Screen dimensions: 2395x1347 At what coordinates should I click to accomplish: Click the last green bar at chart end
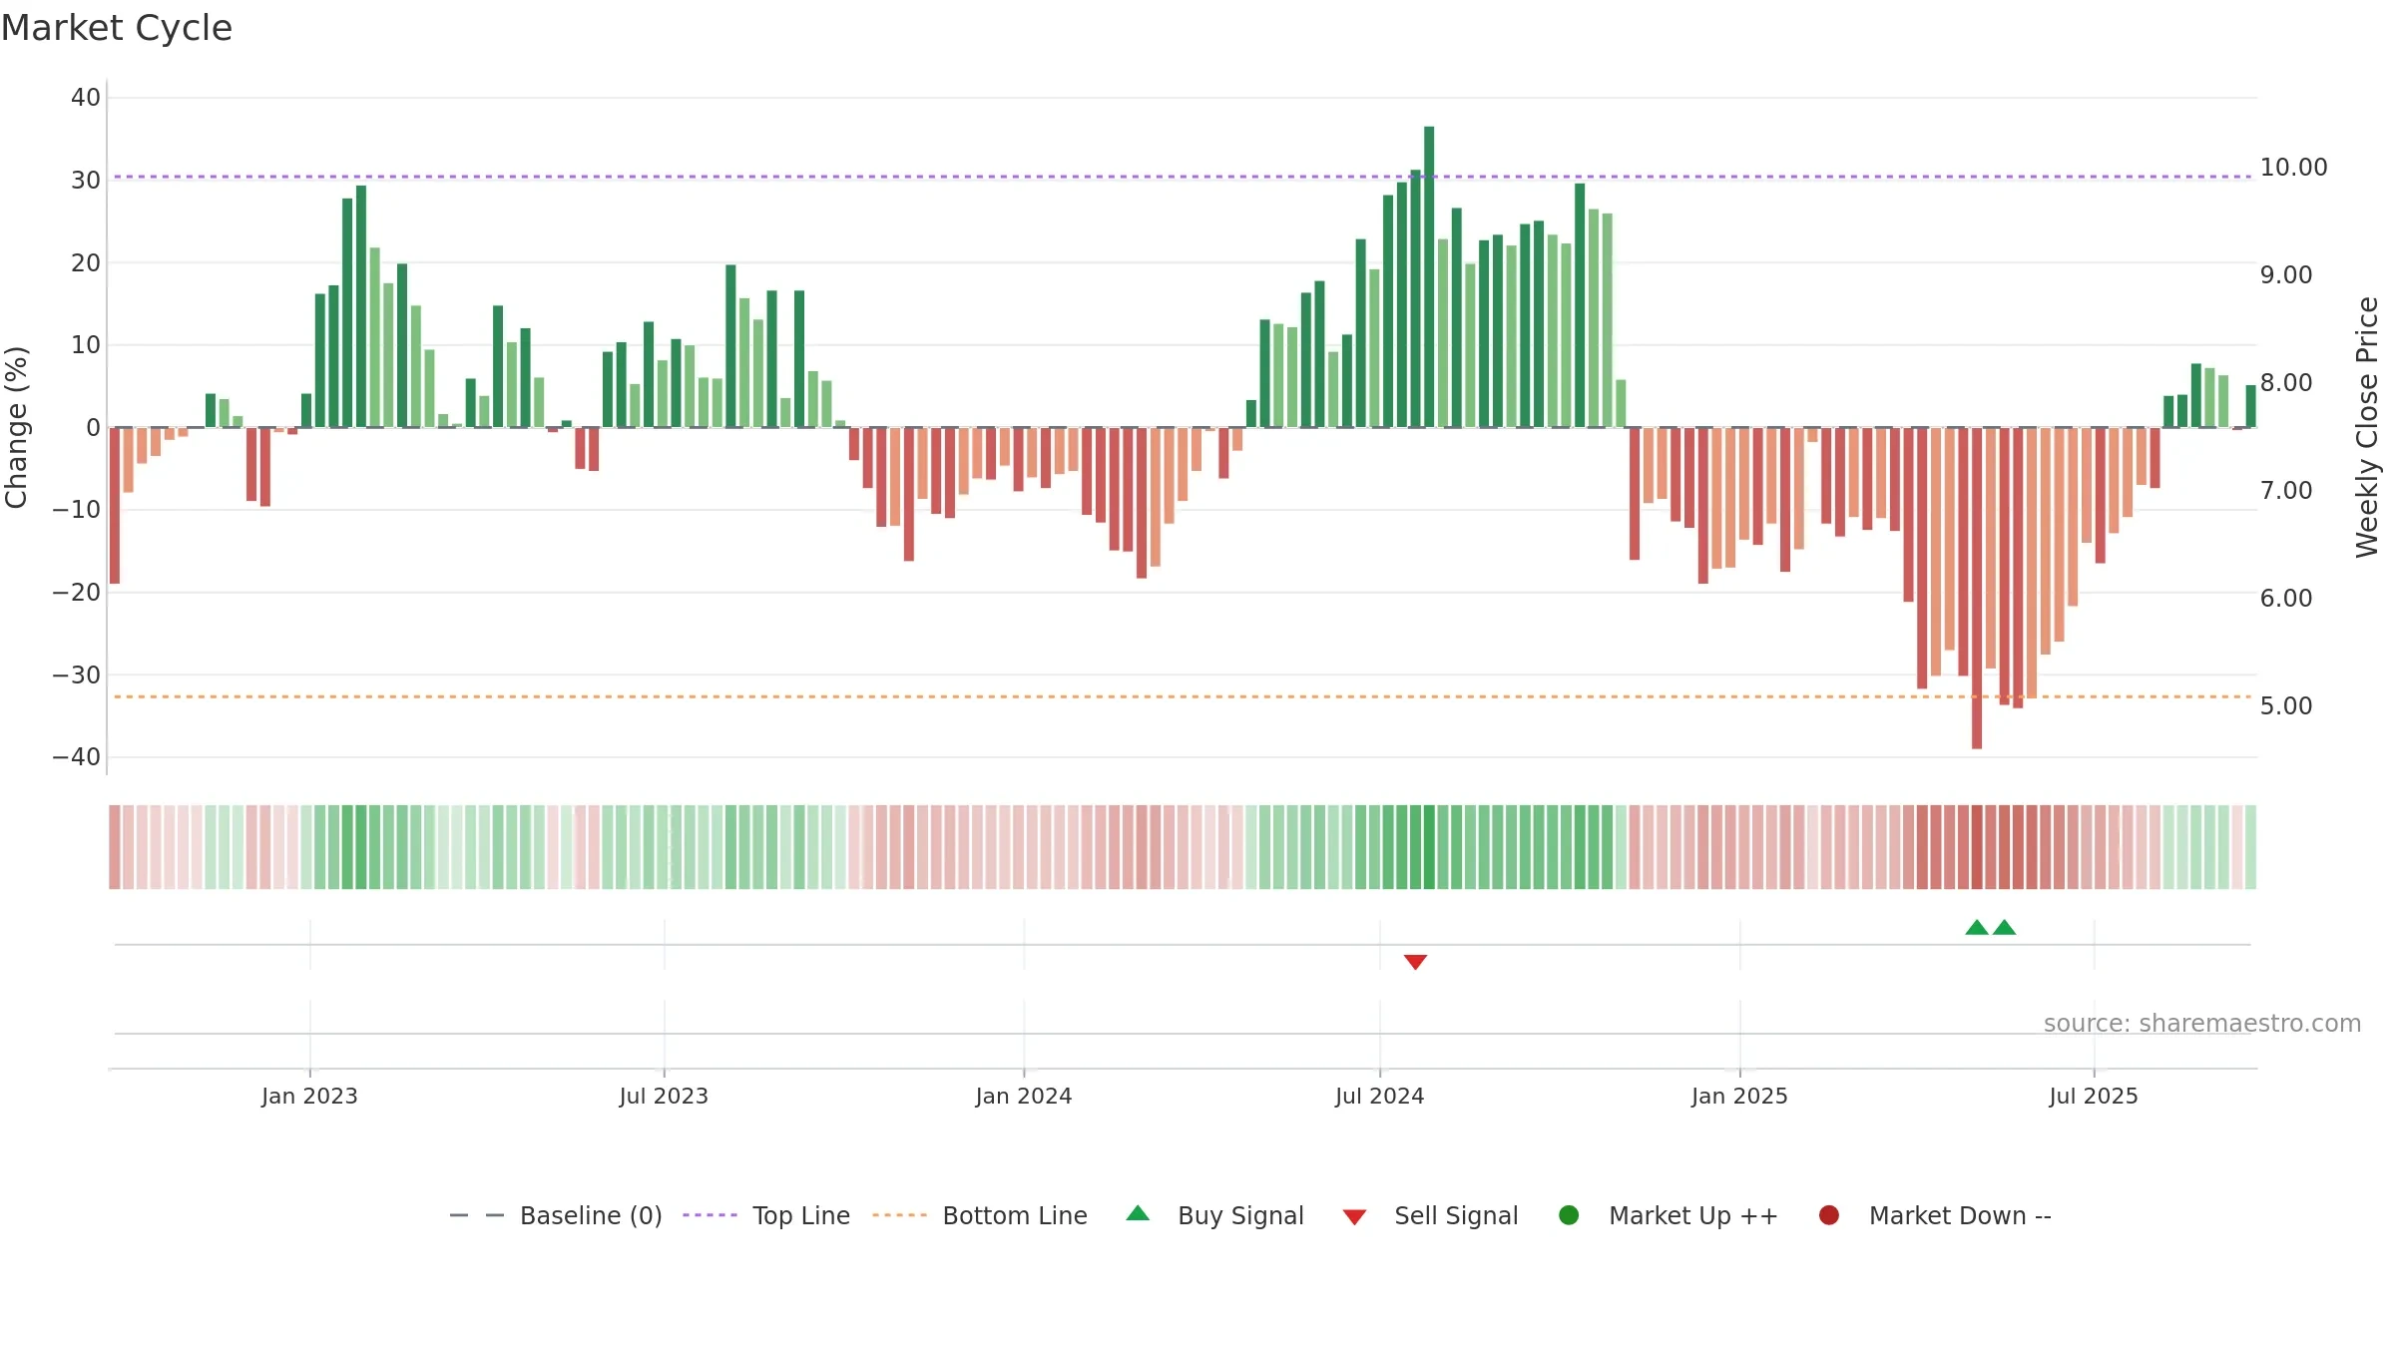click(x=2250, y=406)
